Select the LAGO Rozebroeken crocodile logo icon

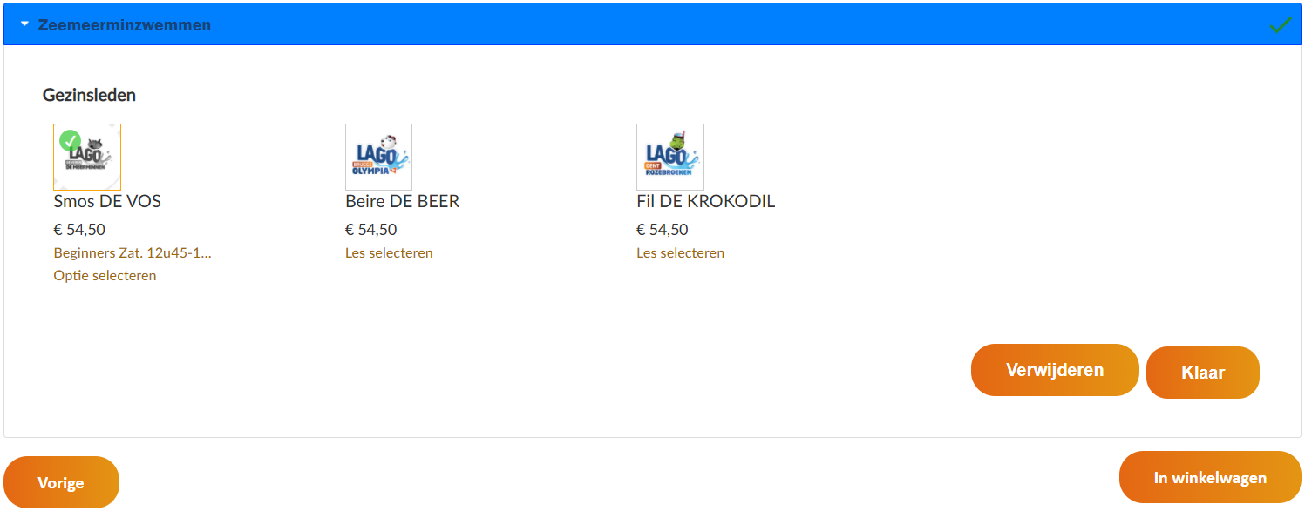670,157
